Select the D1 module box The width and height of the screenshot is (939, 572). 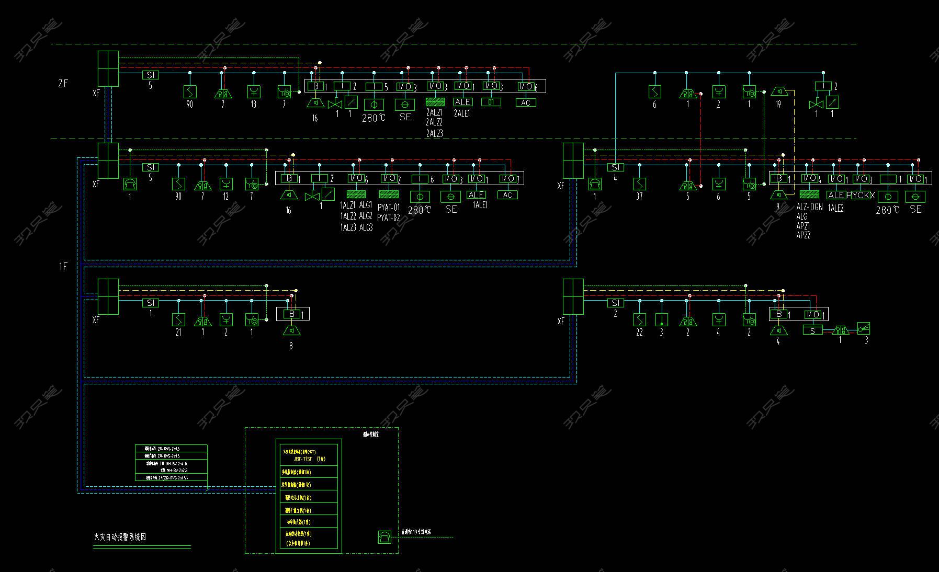(491, 102)
